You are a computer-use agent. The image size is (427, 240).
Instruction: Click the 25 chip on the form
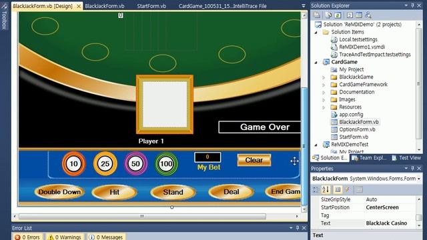pyautogui.click(x=105, y=164)
